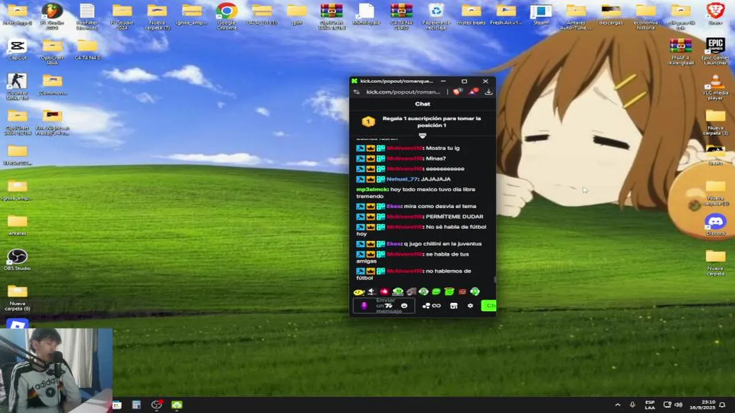
Task: Click the chat scrollbar thumb
Action: (494, 279)
